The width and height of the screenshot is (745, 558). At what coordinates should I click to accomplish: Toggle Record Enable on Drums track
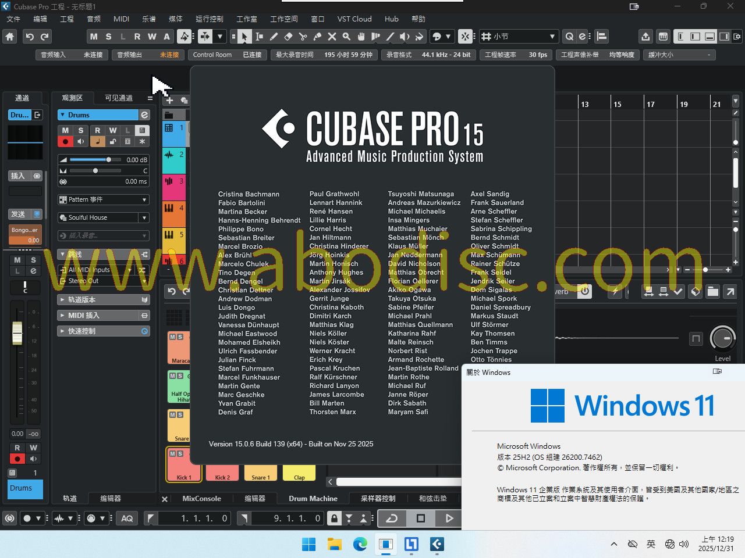point(65,142)
